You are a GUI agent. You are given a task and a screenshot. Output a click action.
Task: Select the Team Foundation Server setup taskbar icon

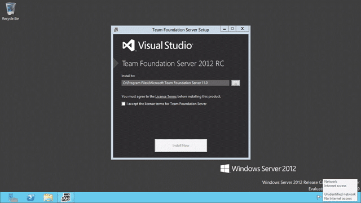66,197
